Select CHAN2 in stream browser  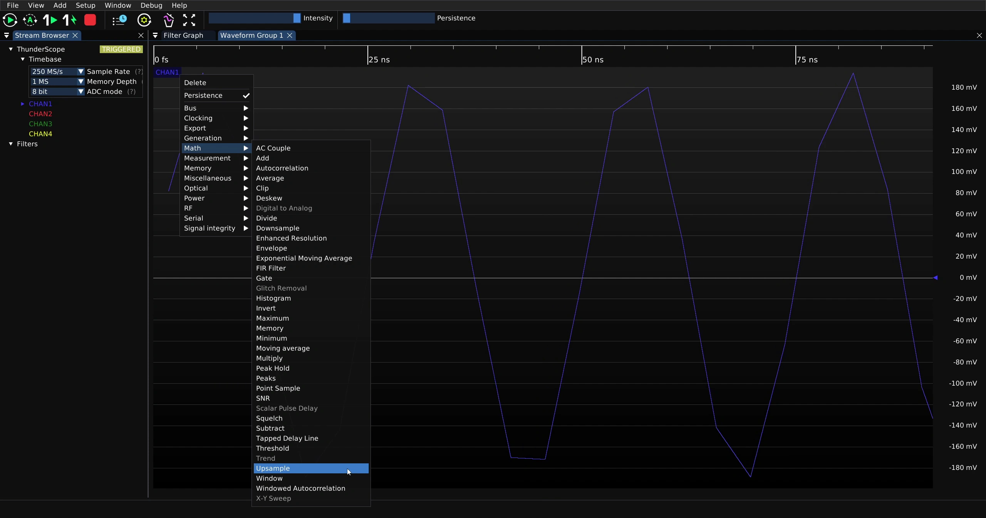(40, 114)
